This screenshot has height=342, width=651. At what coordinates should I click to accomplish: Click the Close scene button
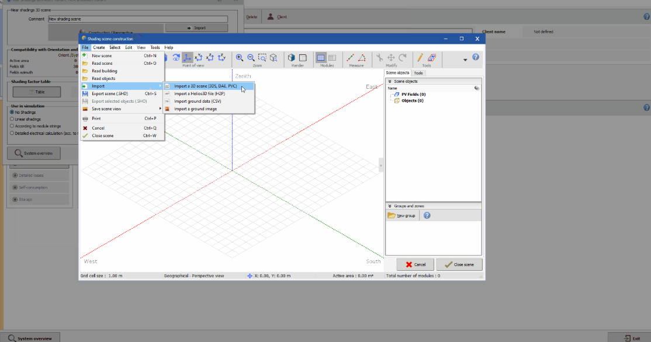459,264
